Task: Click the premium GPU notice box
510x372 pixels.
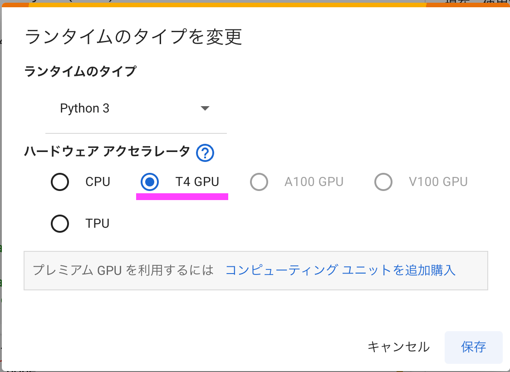Action: 255,270
